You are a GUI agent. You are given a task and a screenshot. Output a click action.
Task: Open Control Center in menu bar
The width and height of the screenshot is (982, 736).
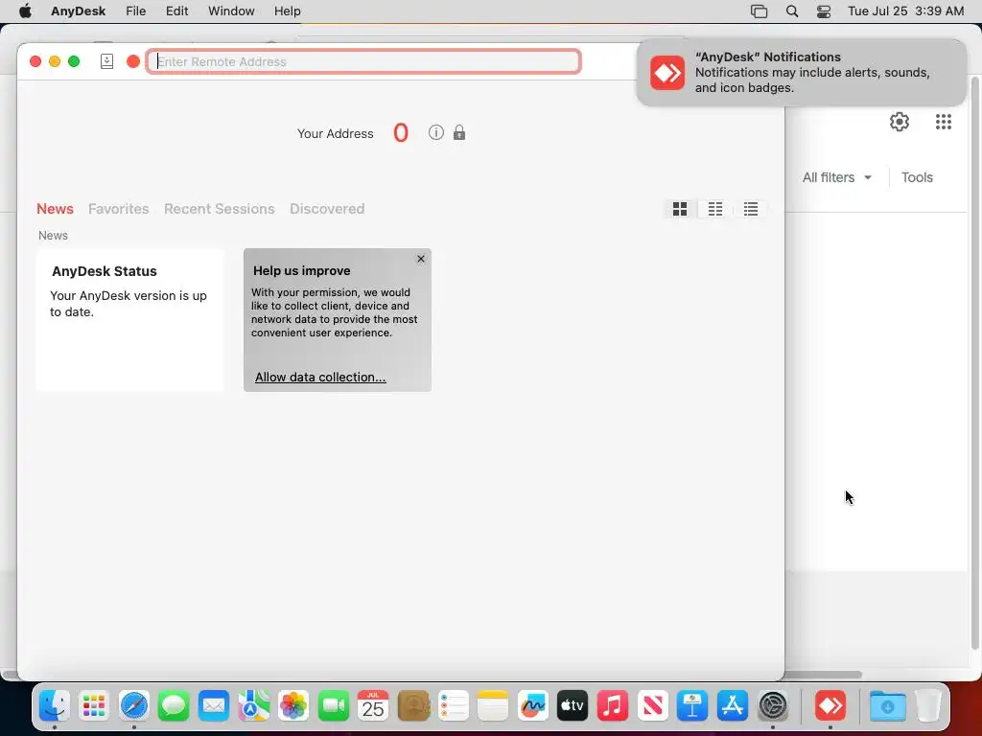click(824, 11)
